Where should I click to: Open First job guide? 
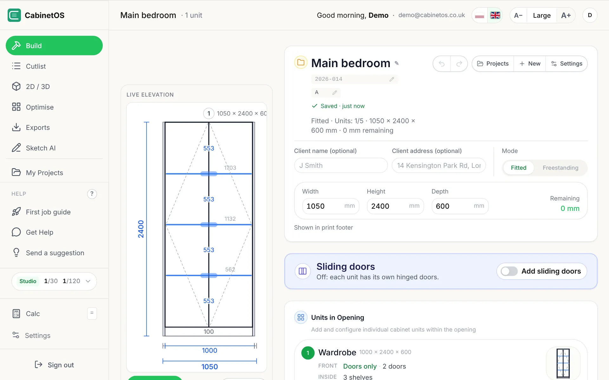tap(54, 212)
